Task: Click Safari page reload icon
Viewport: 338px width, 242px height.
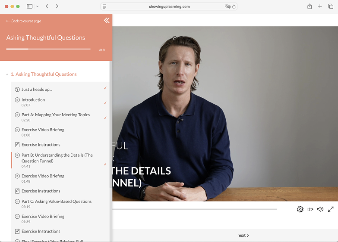Action: (234, 6)
